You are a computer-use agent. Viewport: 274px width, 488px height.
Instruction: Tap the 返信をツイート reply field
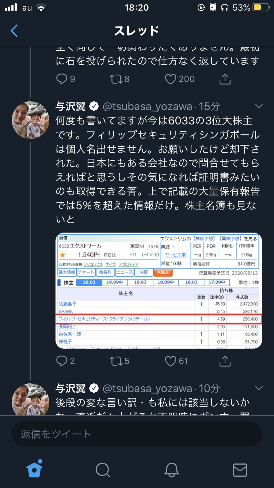click(x=137, y=434)
